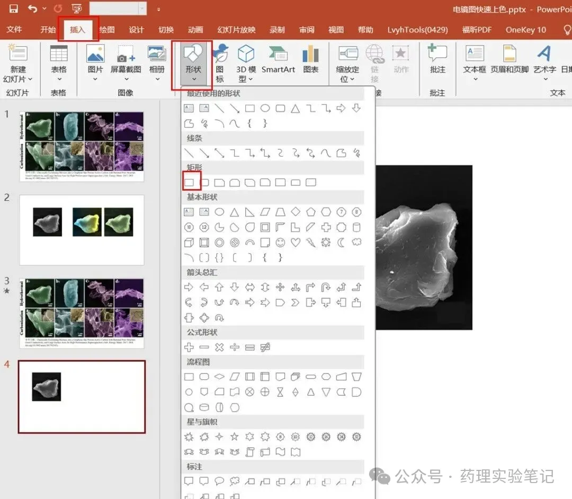Image resolution: width=572 pixels, height=499 pixels.
Task: Open the 相册 photo album dropdown
Action: click(x=157, y=64)
